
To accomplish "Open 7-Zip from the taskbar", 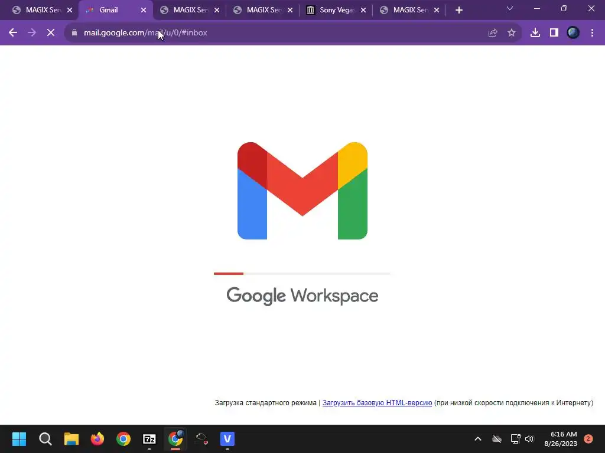I will (149, 439).
